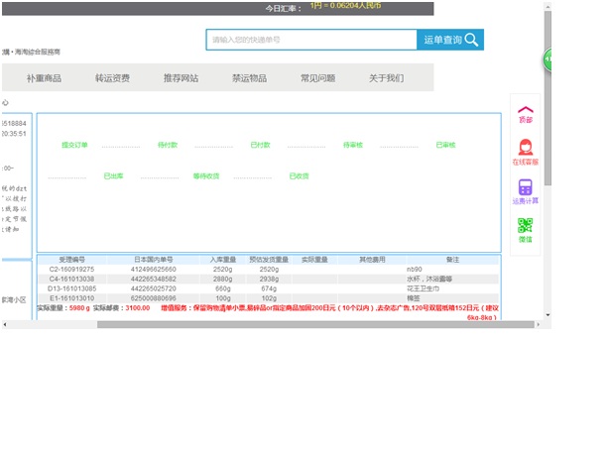
Task: Click the 待付款 status step
Action: click(167, 146)
